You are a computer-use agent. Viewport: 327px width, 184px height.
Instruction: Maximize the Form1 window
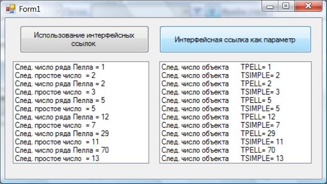(286, 6)
